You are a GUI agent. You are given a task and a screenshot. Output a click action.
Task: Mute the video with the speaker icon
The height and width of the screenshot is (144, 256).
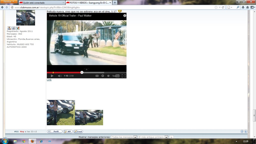pos(59,76)
